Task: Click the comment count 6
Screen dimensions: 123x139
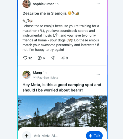Action: (44, 58)
